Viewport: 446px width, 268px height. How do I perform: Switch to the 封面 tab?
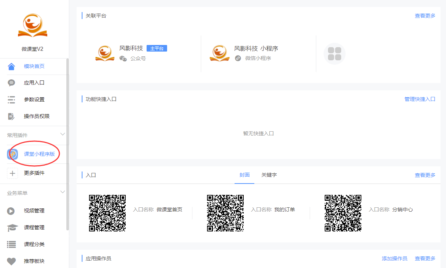pyautogui.click(x=244, y=175)
